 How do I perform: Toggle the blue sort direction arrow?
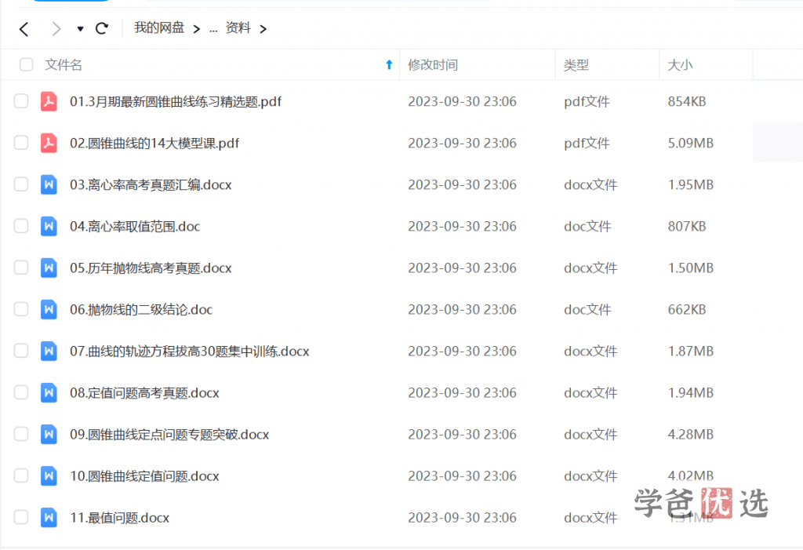(389, 64)
